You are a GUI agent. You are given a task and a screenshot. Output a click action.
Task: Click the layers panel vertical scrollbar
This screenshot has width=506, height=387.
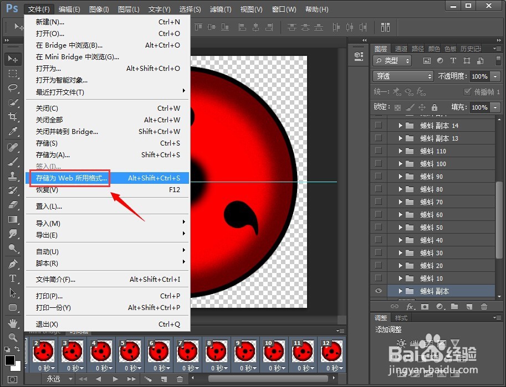point(499,220)
